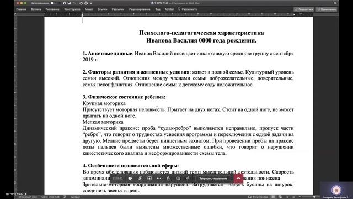Click the Home icon in quick access toolbar

point(64,3)
